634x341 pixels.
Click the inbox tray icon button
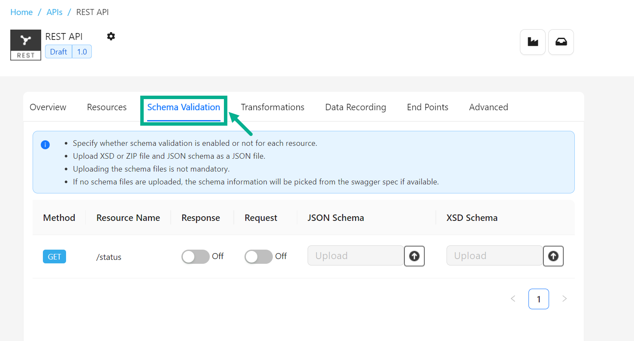[x=561, y=42]
